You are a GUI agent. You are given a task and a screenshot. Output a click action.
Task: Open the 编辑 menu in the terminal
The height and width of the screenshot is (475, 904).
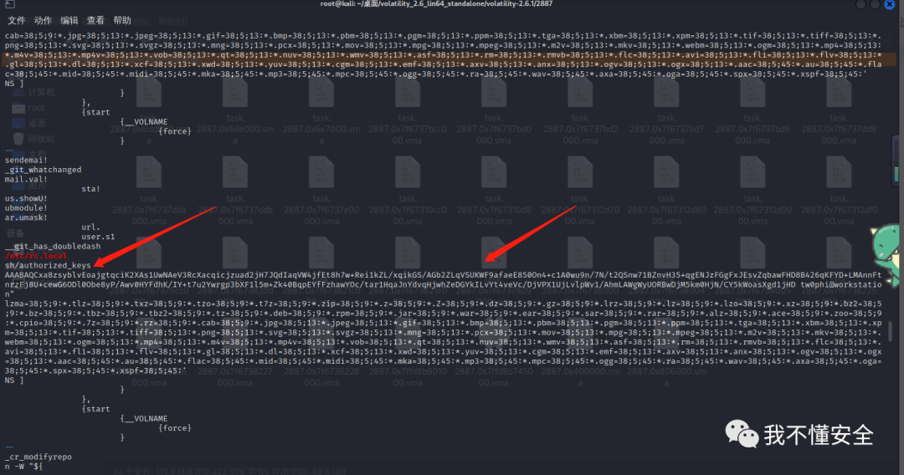coord(69,21)
